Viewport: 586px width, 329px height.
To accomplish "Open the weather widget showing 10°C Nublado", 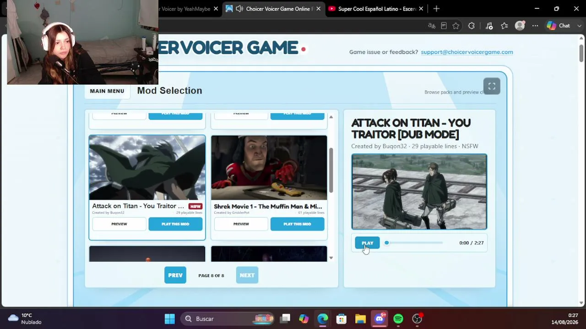I will tap(25, 318).
